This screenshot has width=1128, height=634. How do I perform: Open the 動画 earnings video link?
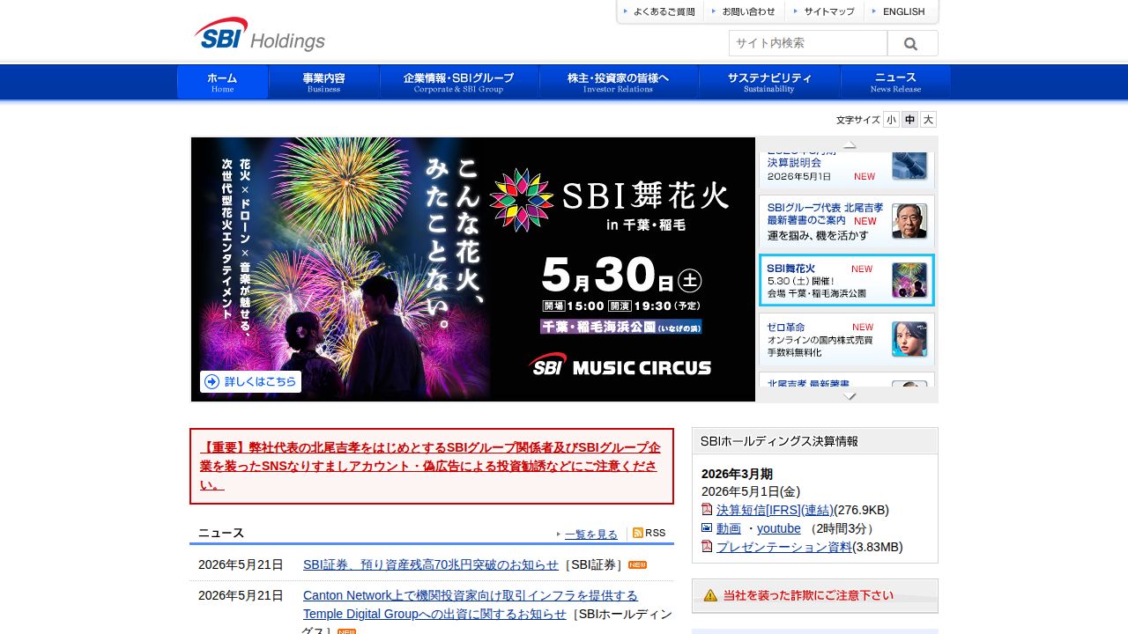pos(729,528)
